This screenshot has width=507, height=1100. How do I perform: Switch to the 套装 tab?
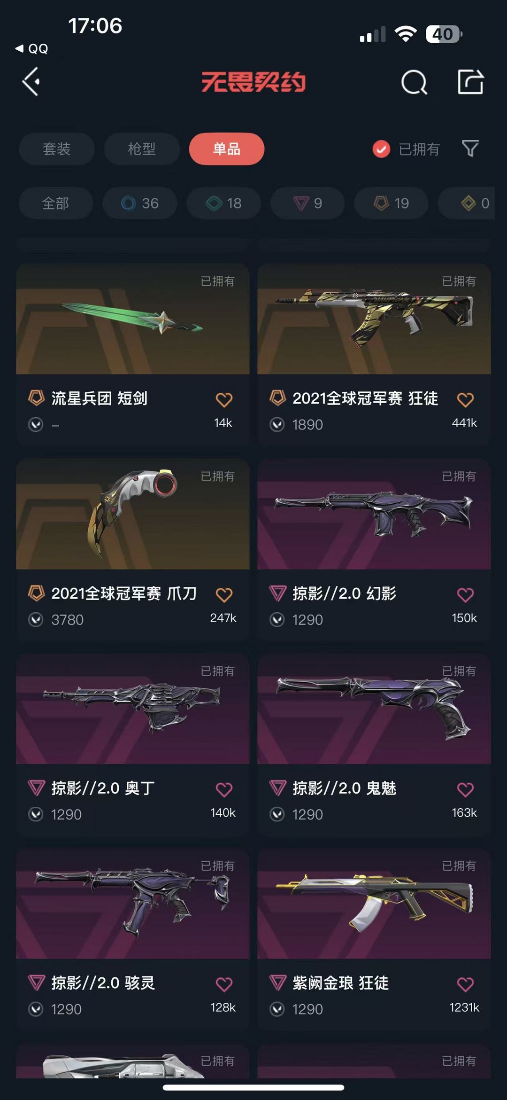coord(57,149)
